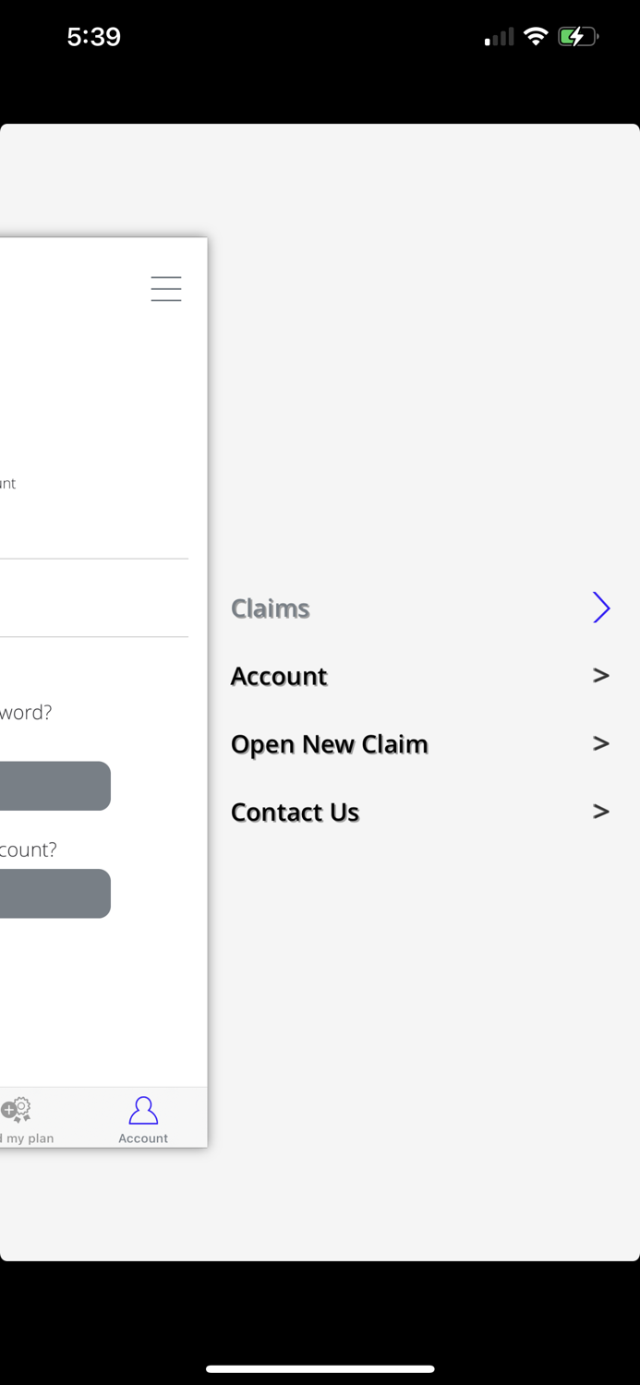Tap the cellular signal bars icon
The image size is (640, 1385).
(500, 37)
